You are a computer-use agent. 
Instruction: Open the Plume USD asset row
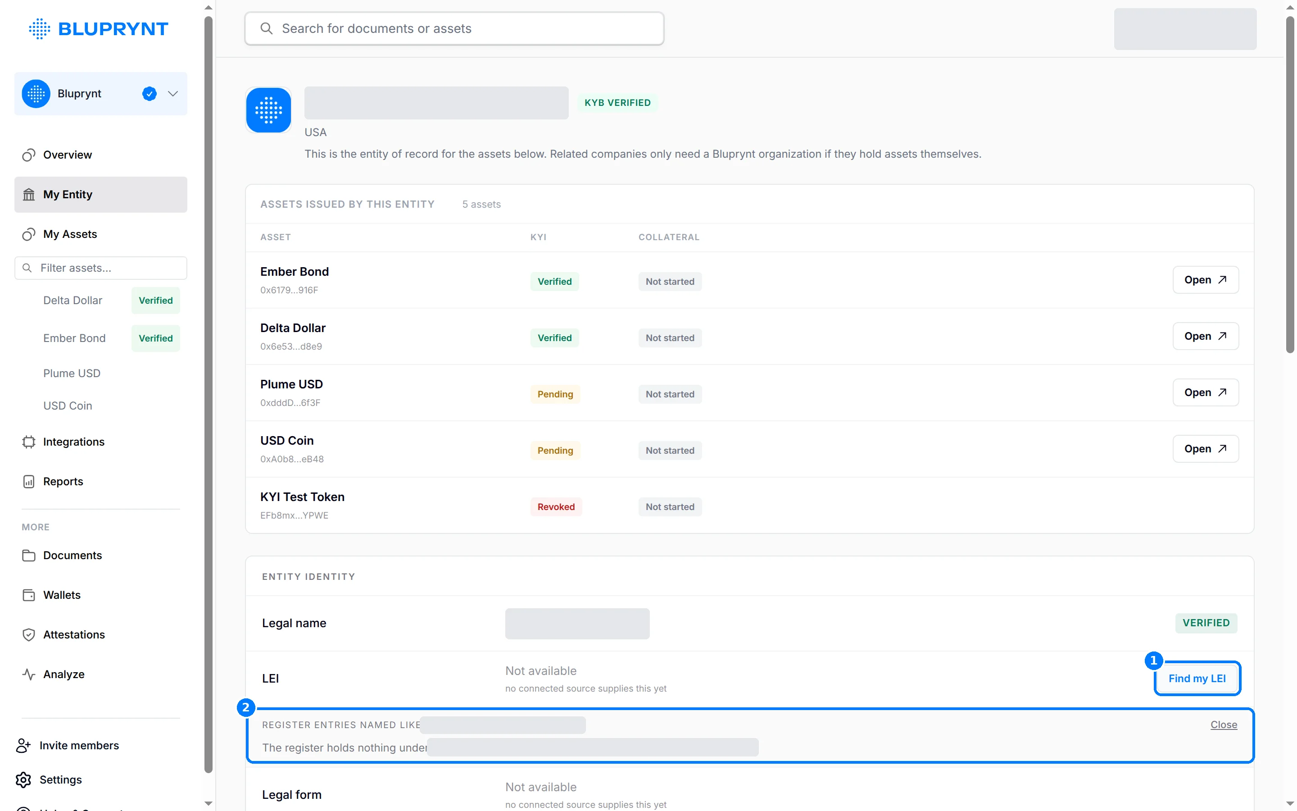coord(1205,392)
